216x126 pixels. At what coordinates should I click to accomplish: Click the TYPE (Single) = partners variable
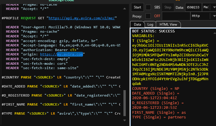coord(159,117)
